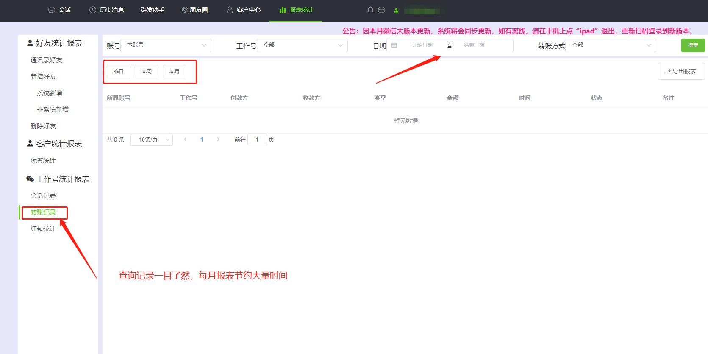The height and width of the screenshot is (354, 708).
Task: Click the 工作号 column header in table
Action: [189, 98]
